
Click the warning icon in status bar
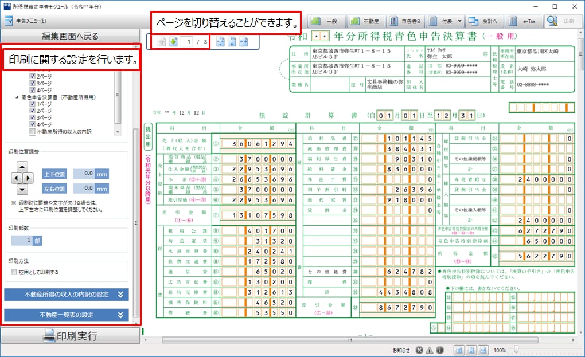pyautogui.click(x=430, y=350)
